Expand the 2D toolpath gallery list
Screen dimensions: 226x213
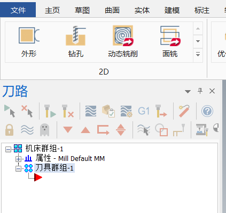(198, 55)
